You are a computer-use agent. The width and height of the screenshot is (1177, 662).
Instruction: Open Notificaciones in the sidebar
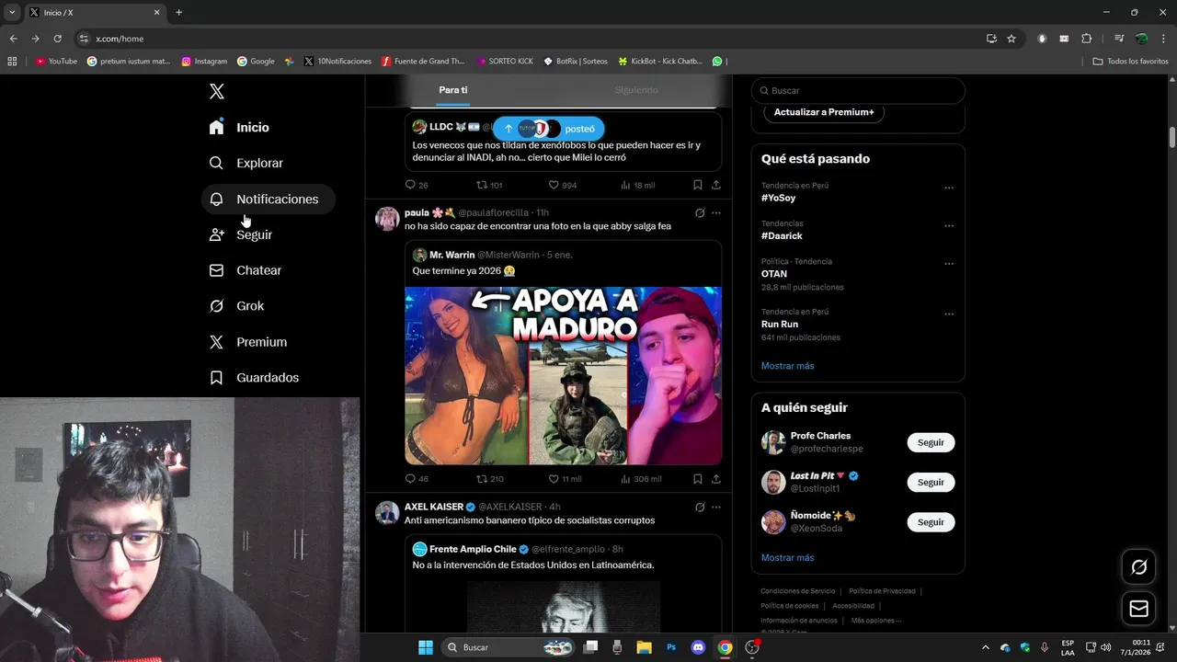[x=268, y=199]
